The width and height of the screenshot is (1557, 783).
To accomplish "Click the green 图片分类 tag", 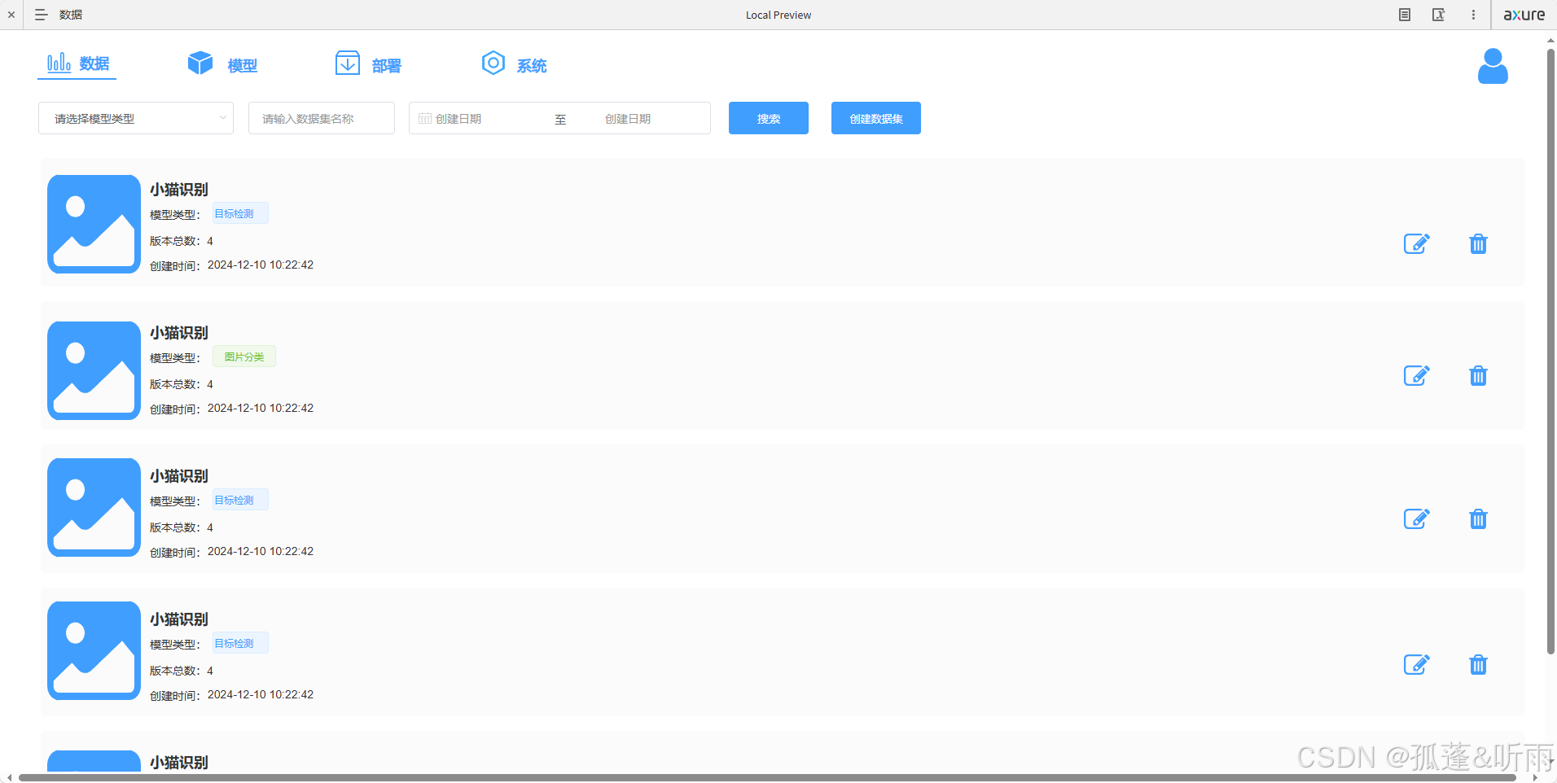I will (244, 357).
